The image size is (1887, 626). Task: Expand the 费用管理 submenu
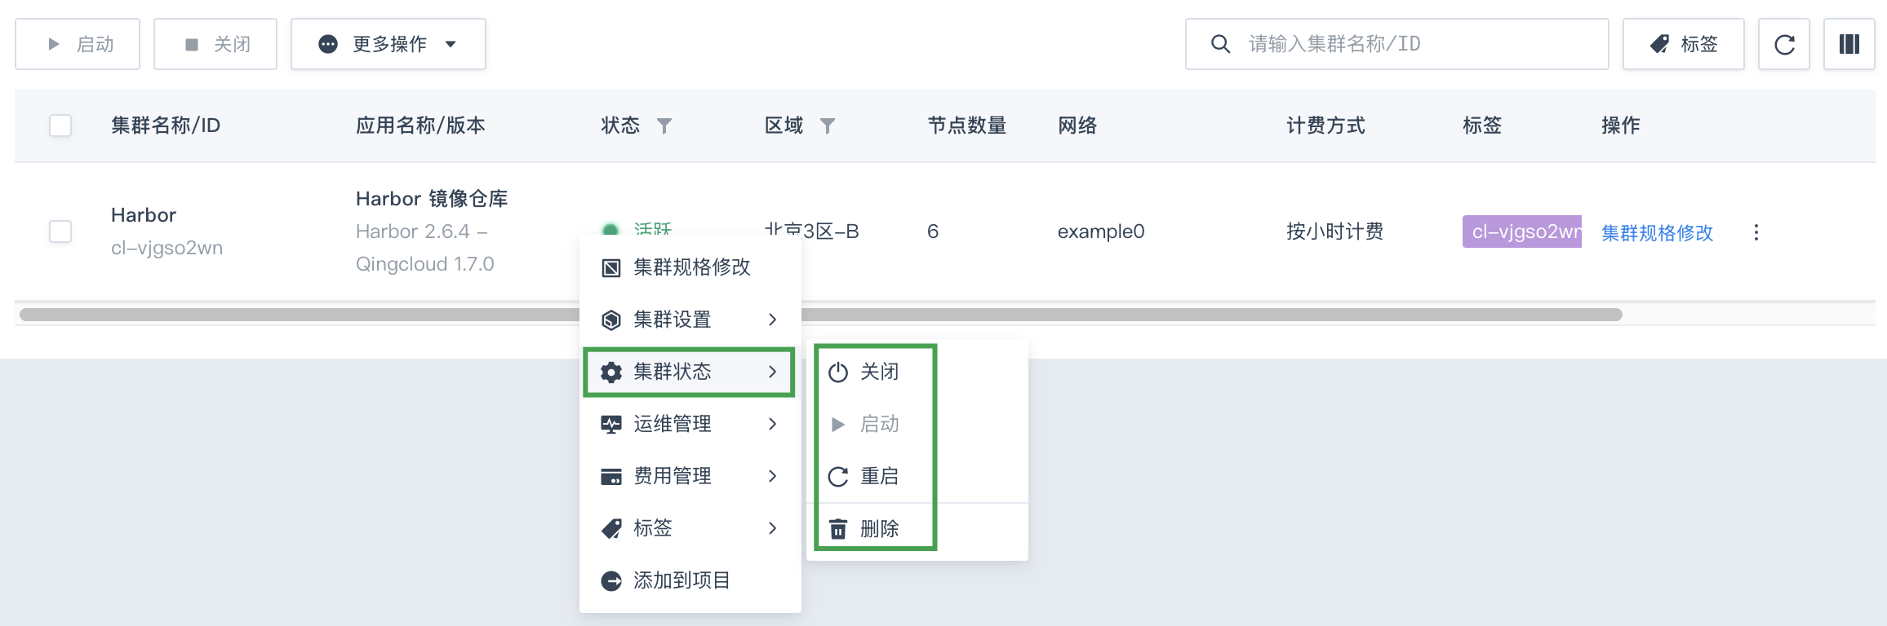coord(690,476)
